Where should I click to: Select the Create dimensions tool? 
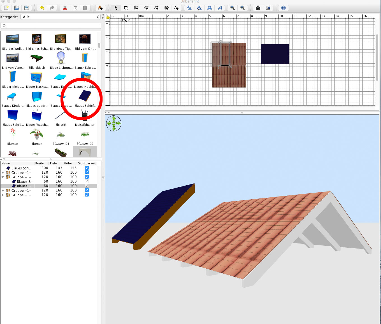tap(166, 8)
